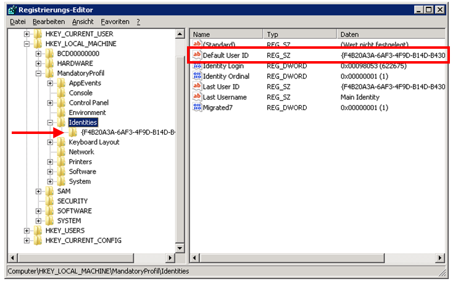
Task: Select the Last Username string icon
Action: (197, 98)
